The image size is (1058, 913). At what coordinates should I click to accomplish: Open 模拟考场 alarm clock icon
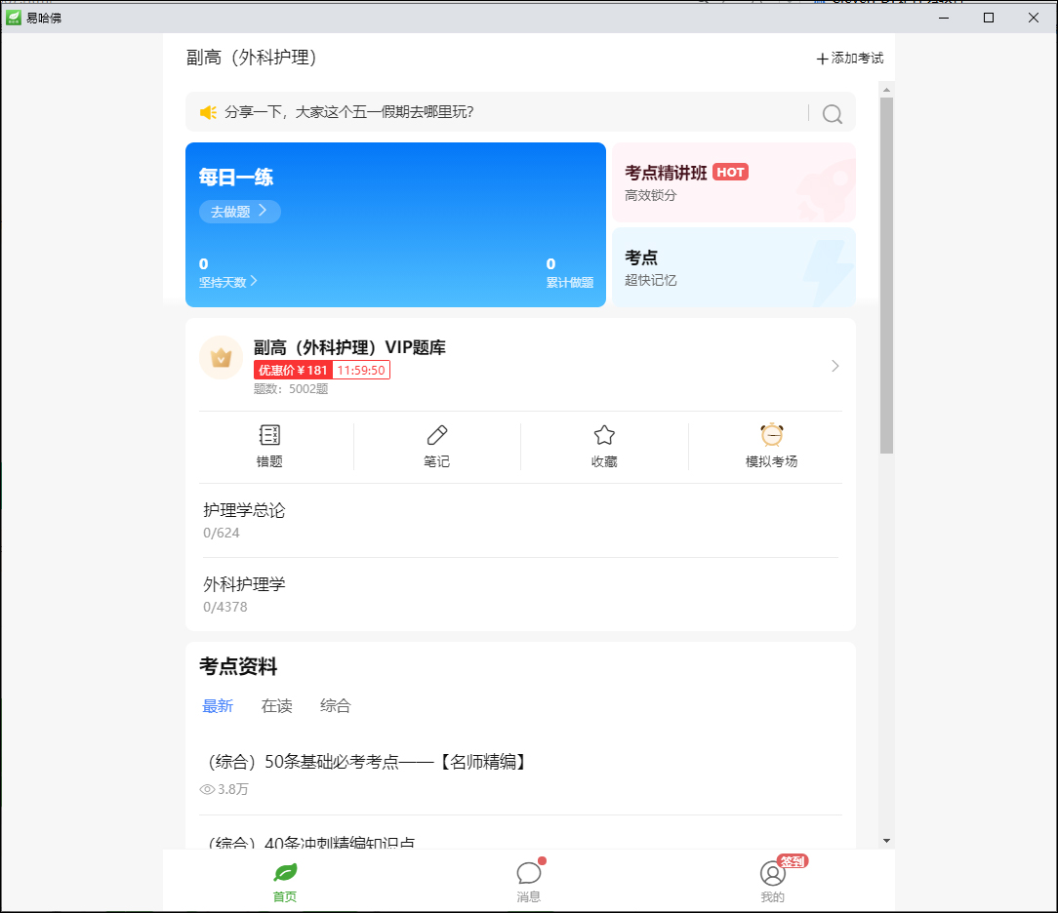point(771,435)
